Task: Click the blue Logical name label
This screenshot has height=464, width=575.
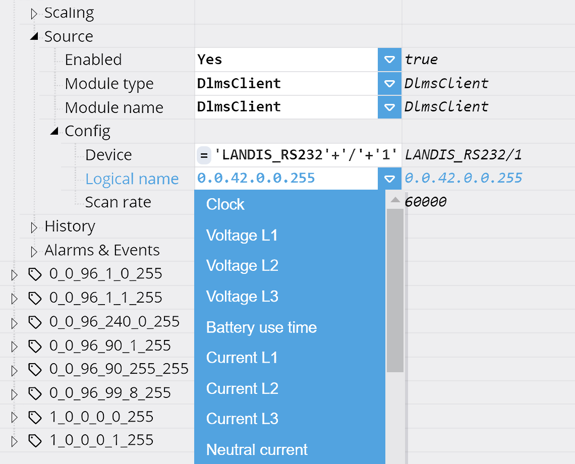Action: pos(132,178)
